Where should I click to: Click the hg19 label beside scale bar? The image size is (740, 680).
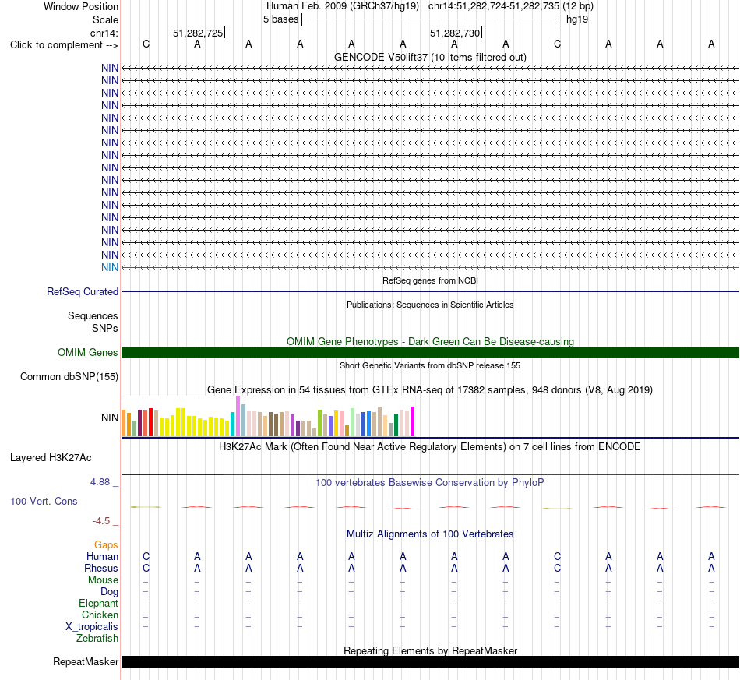click(577, 19)
